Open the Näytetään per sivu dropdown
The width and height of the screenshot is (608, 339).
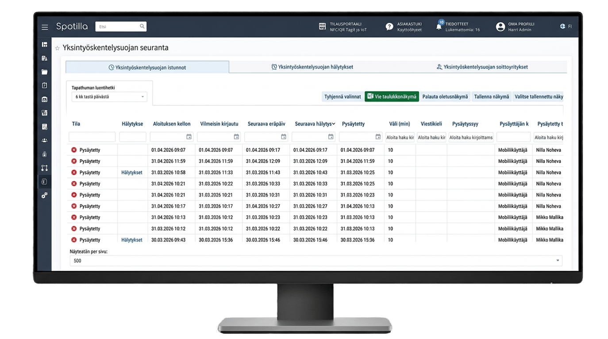(x=316, y=261)
